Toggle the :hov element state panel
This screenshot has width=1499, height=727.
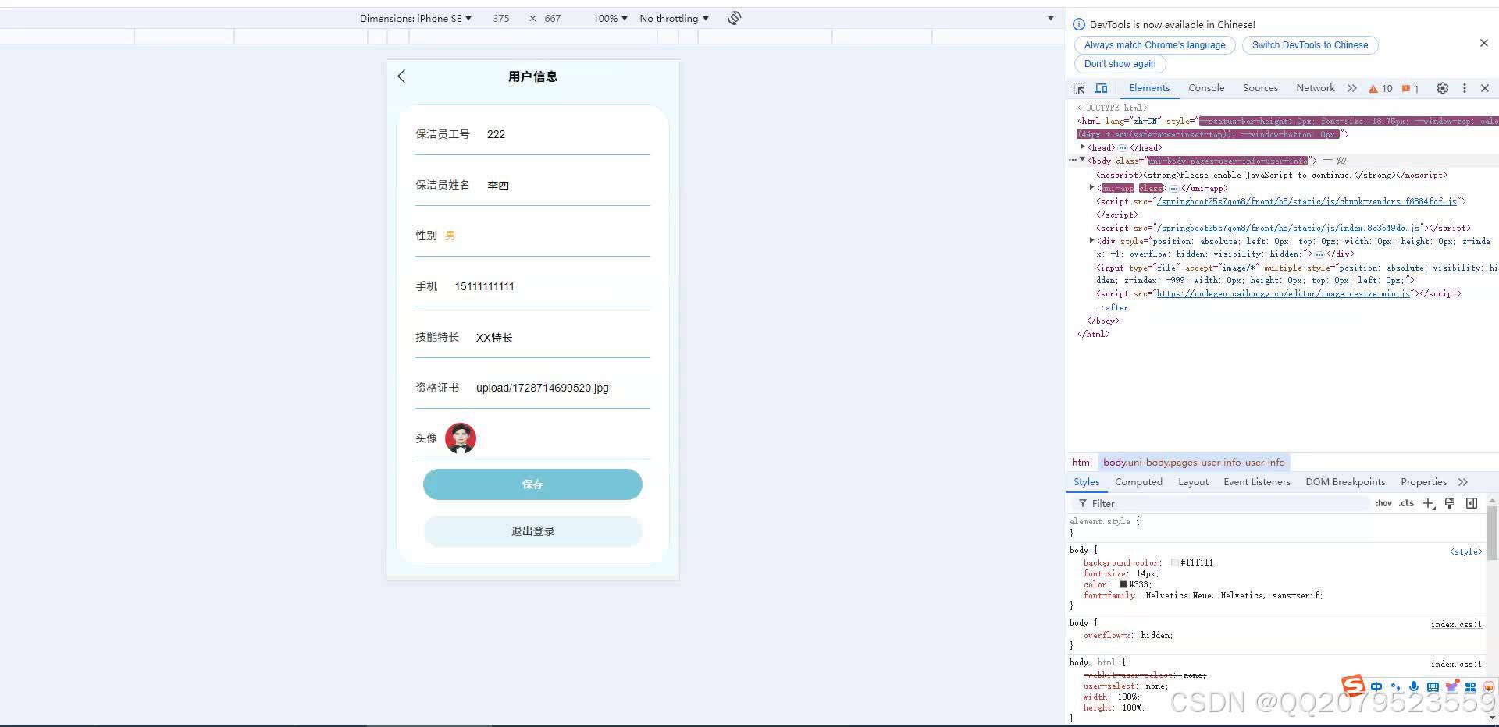[x=1383, y=503]
